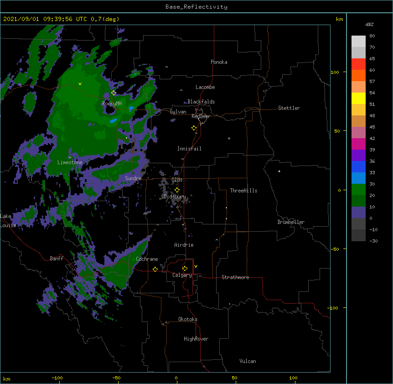Viewport: 393px width, 384px height.
Task: Select the white 70-80 dBZ legend swatch
Action: click(358, 42)
